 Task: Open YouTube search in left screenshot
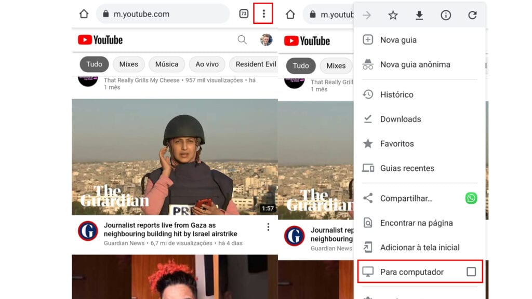pos(242,40)
